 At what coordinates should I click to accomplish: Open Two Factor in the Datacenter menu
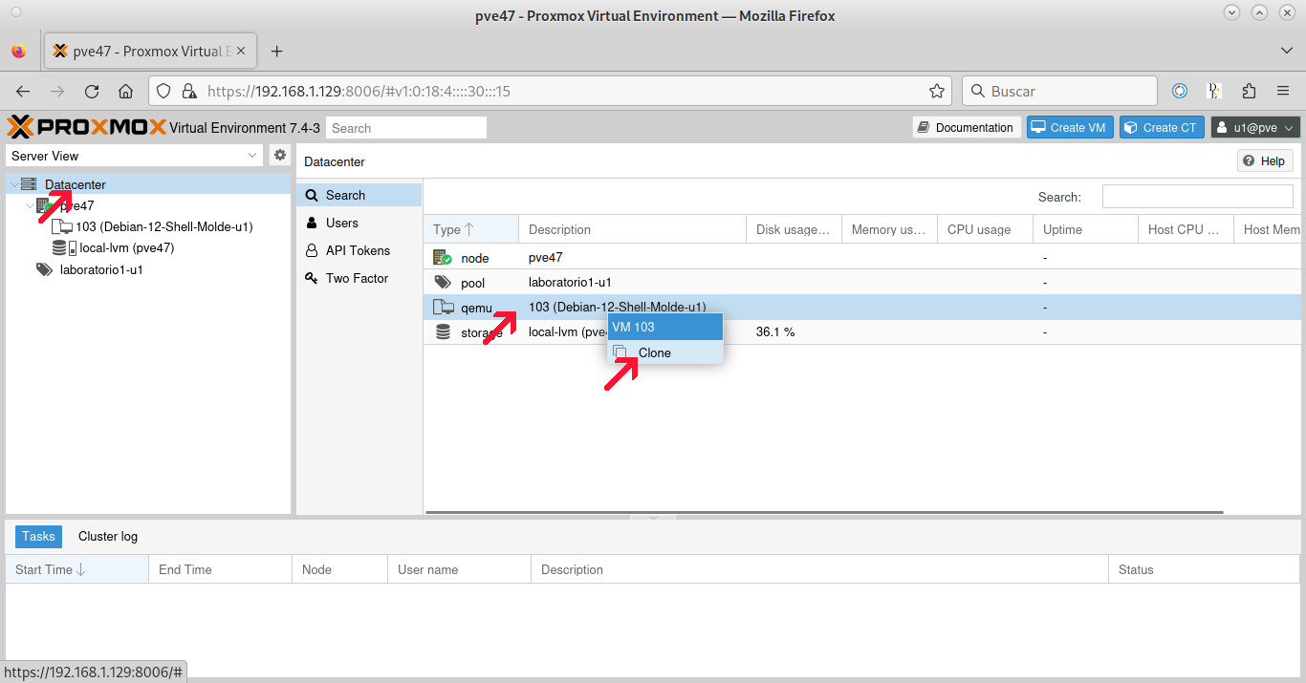pyautogui.click(x=359, y=278)
